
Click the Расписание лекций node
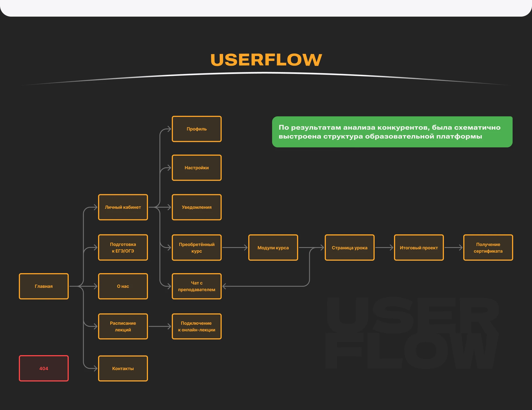[x=123, y=326]
